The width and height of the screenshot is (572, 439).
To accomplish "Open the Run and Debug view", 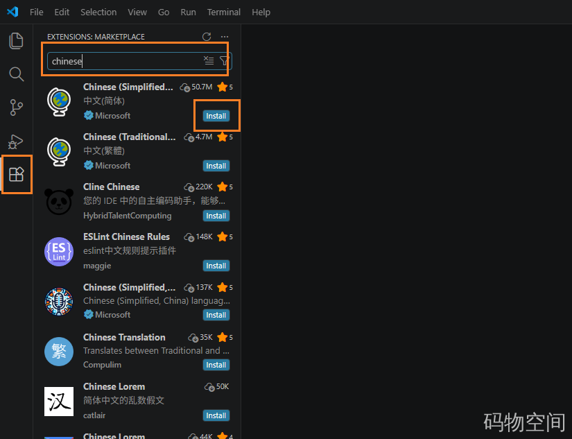I will (16, 141).
